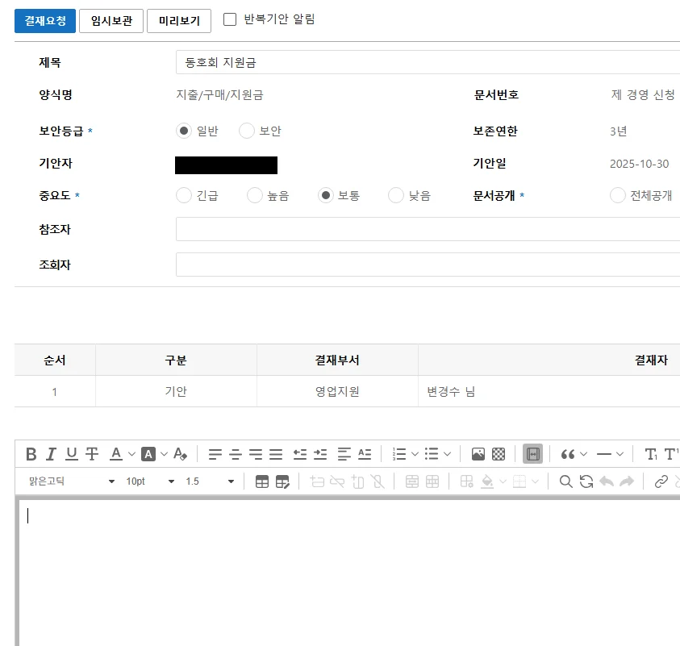Center align the text
Image resolution: width=680 pixels, height=646 pixels.
click(236, 454)
